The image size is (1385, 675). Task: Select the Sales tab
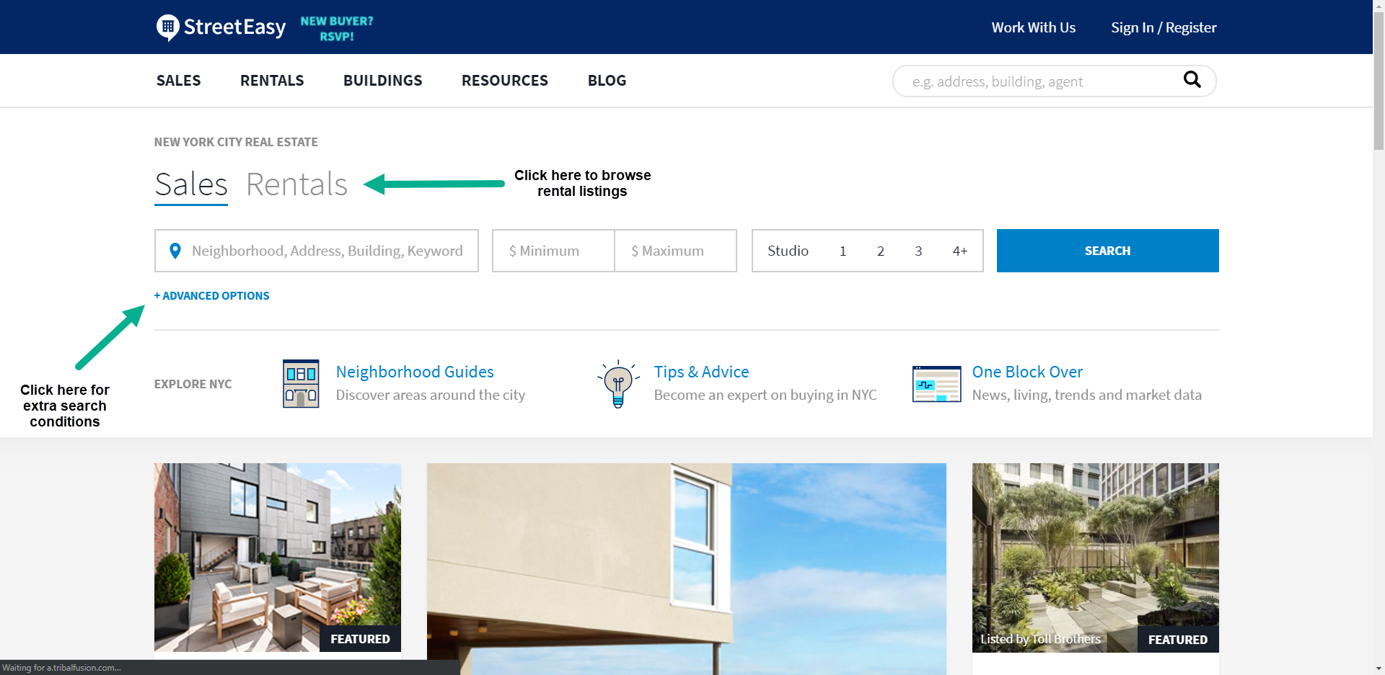point(191,184)
